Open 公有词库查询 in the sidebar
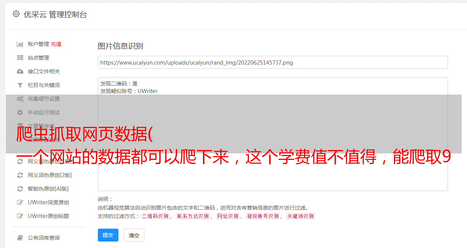This screenshot has width=467, height=248. click(x=44, y=238)
